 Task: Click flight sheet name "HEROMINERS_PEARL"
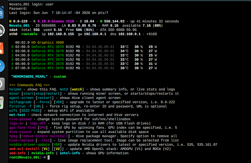[29, 76]
